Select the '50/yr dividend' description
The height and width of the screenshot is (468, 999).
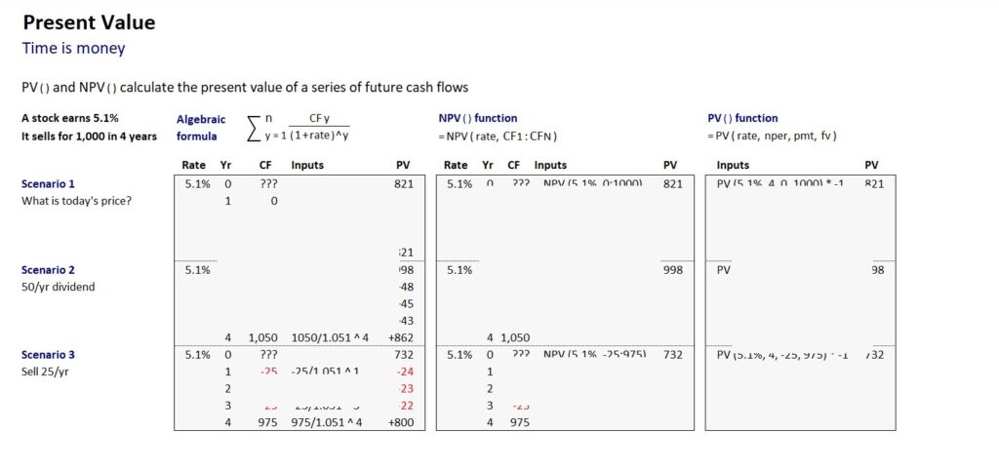57,288
